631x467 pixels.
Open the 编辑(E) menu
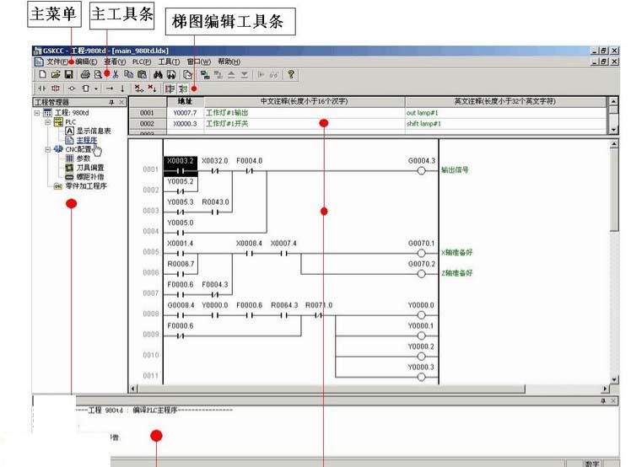[x=86, y=62]
